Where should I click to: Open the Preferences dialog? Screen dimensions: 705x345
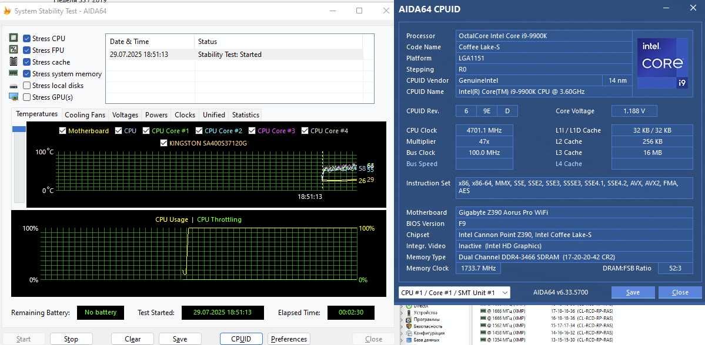pos(289,339)
